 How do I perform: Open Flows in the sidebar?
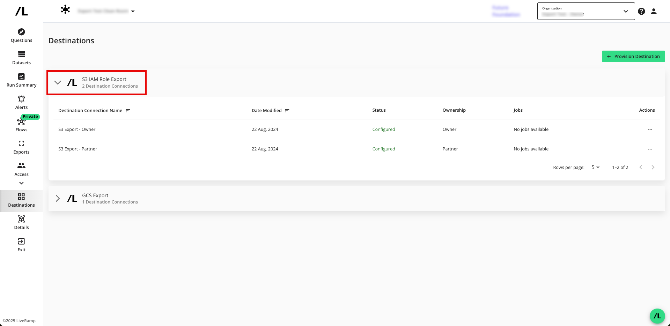tap(21, 125)
